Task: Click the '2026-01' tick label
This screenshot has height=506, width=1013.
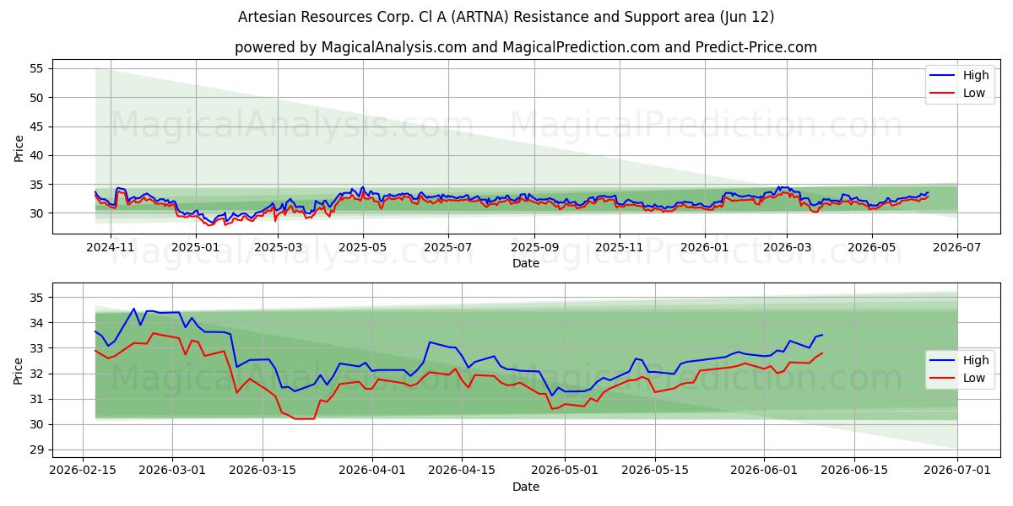Action: click(704, 246)
